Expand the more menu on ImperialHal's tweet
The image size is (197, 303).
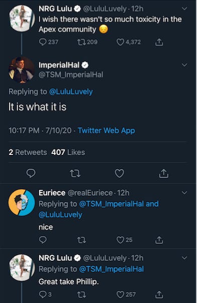tap(184, 65)
